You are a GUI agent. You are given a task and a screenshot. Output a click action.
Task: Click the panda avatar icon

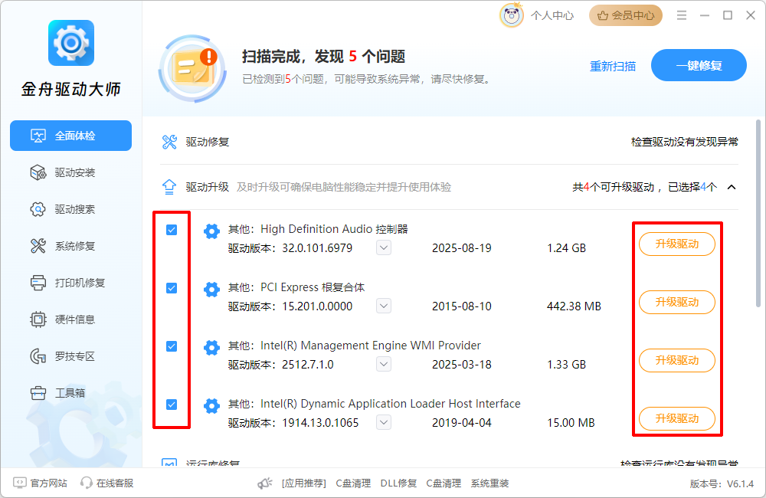[x=512, y=15]
